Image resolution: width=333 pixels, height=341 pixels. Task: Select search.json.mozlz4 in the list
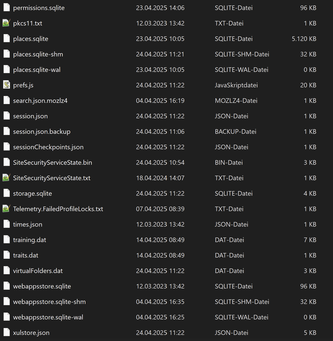point(40,101)
